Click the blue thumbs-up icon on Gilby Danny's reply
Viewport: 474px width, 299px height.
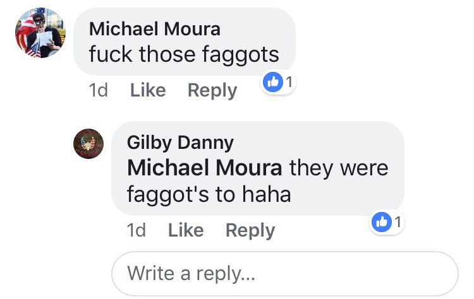click(382, 222)
